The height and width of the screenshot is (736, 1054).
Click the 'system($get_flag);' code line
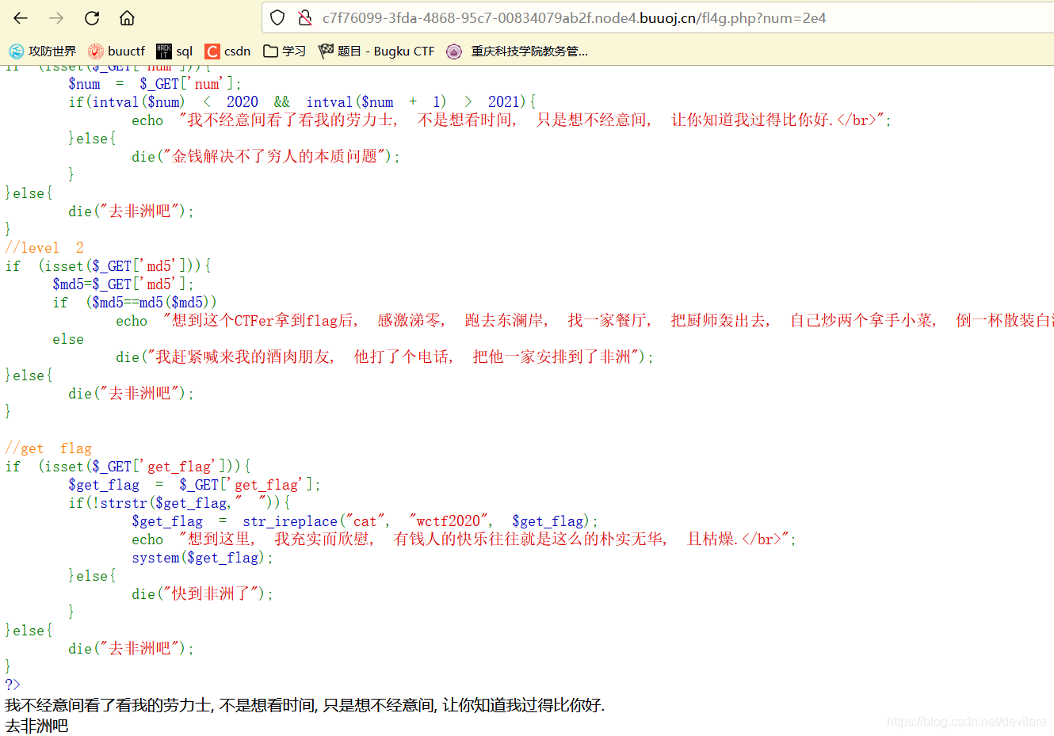click(x=202, y=558)
